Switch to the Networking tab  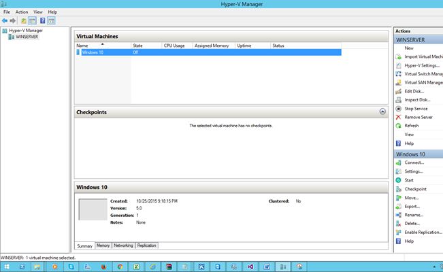tap(123, 245)
